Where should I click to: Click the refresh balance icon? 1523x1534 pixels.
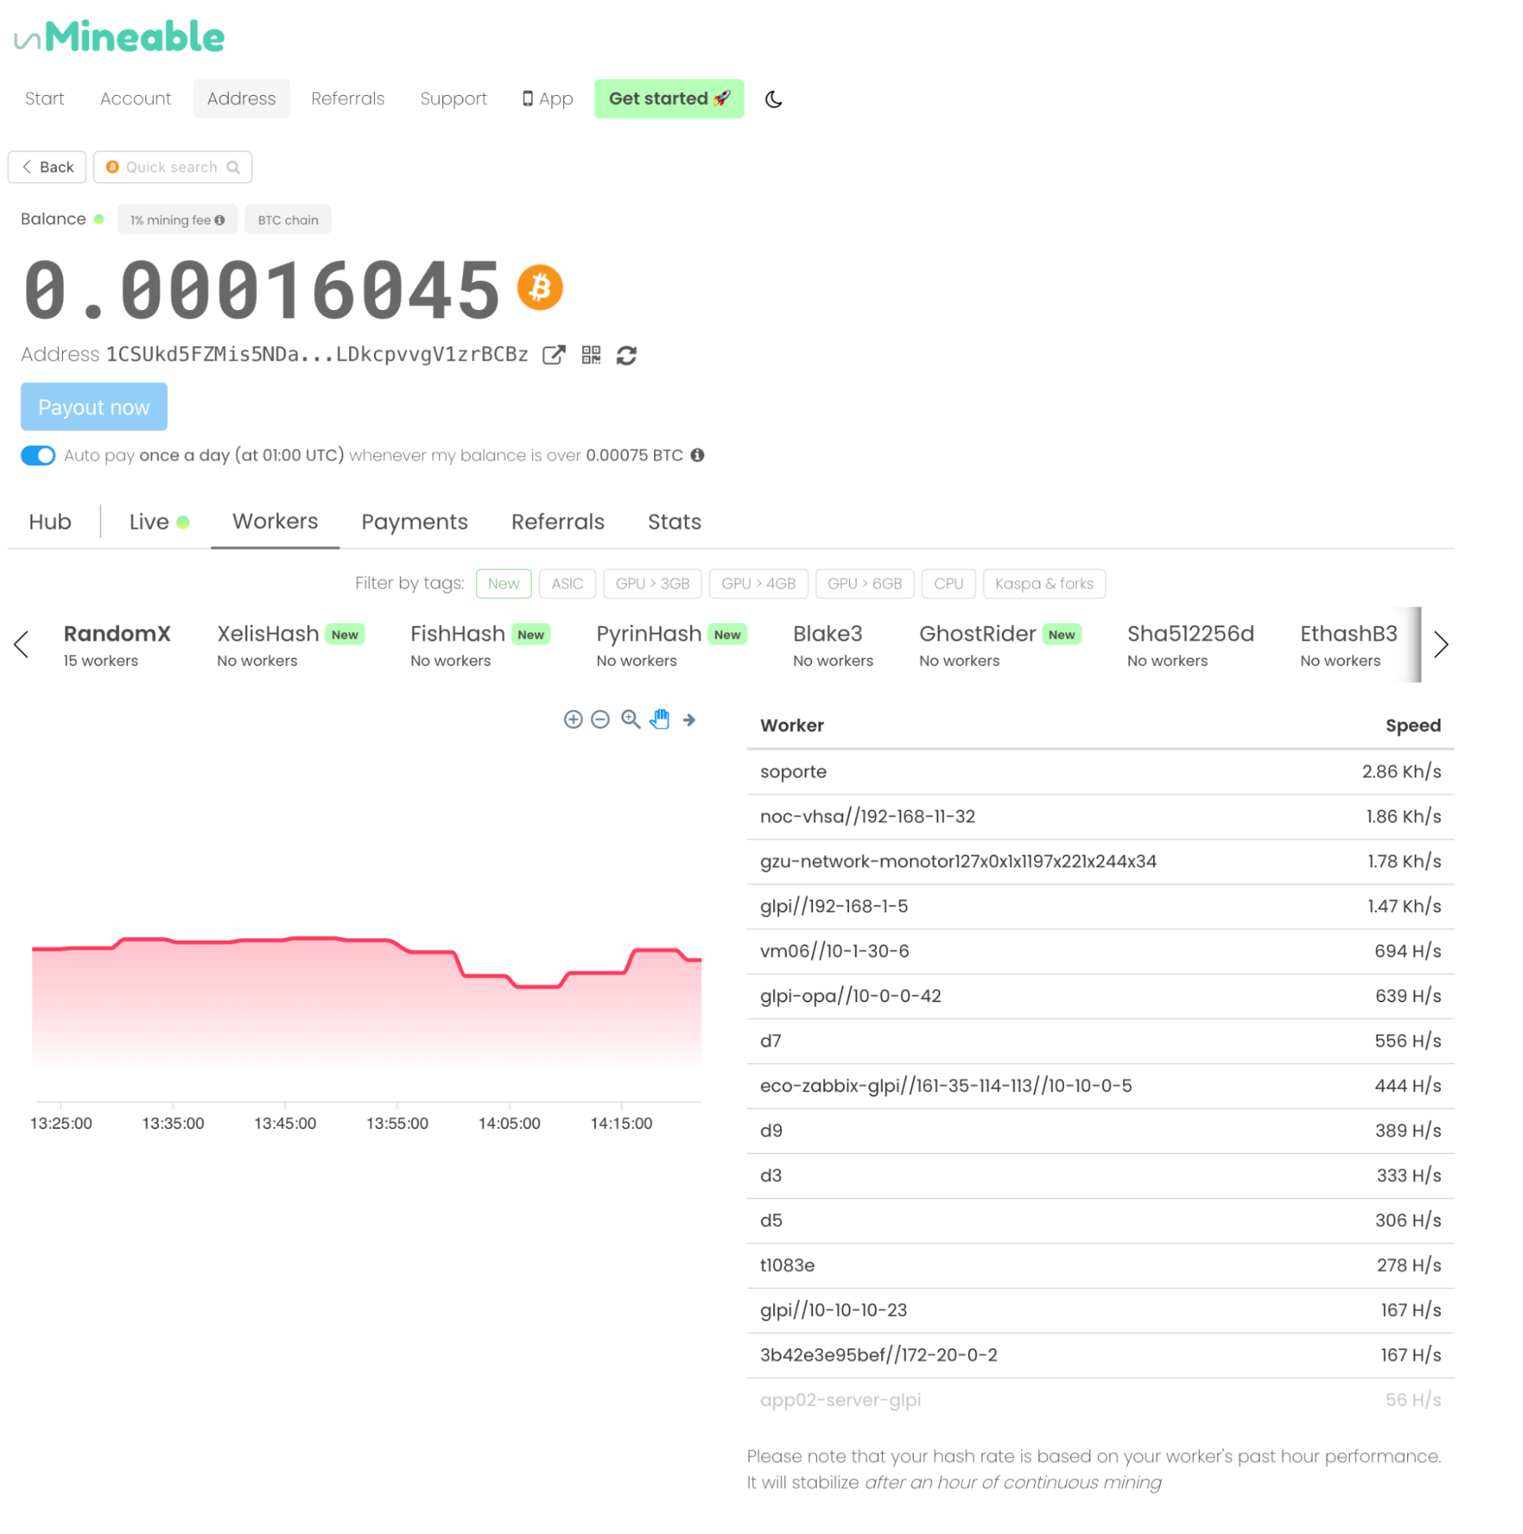coord(626,355)
